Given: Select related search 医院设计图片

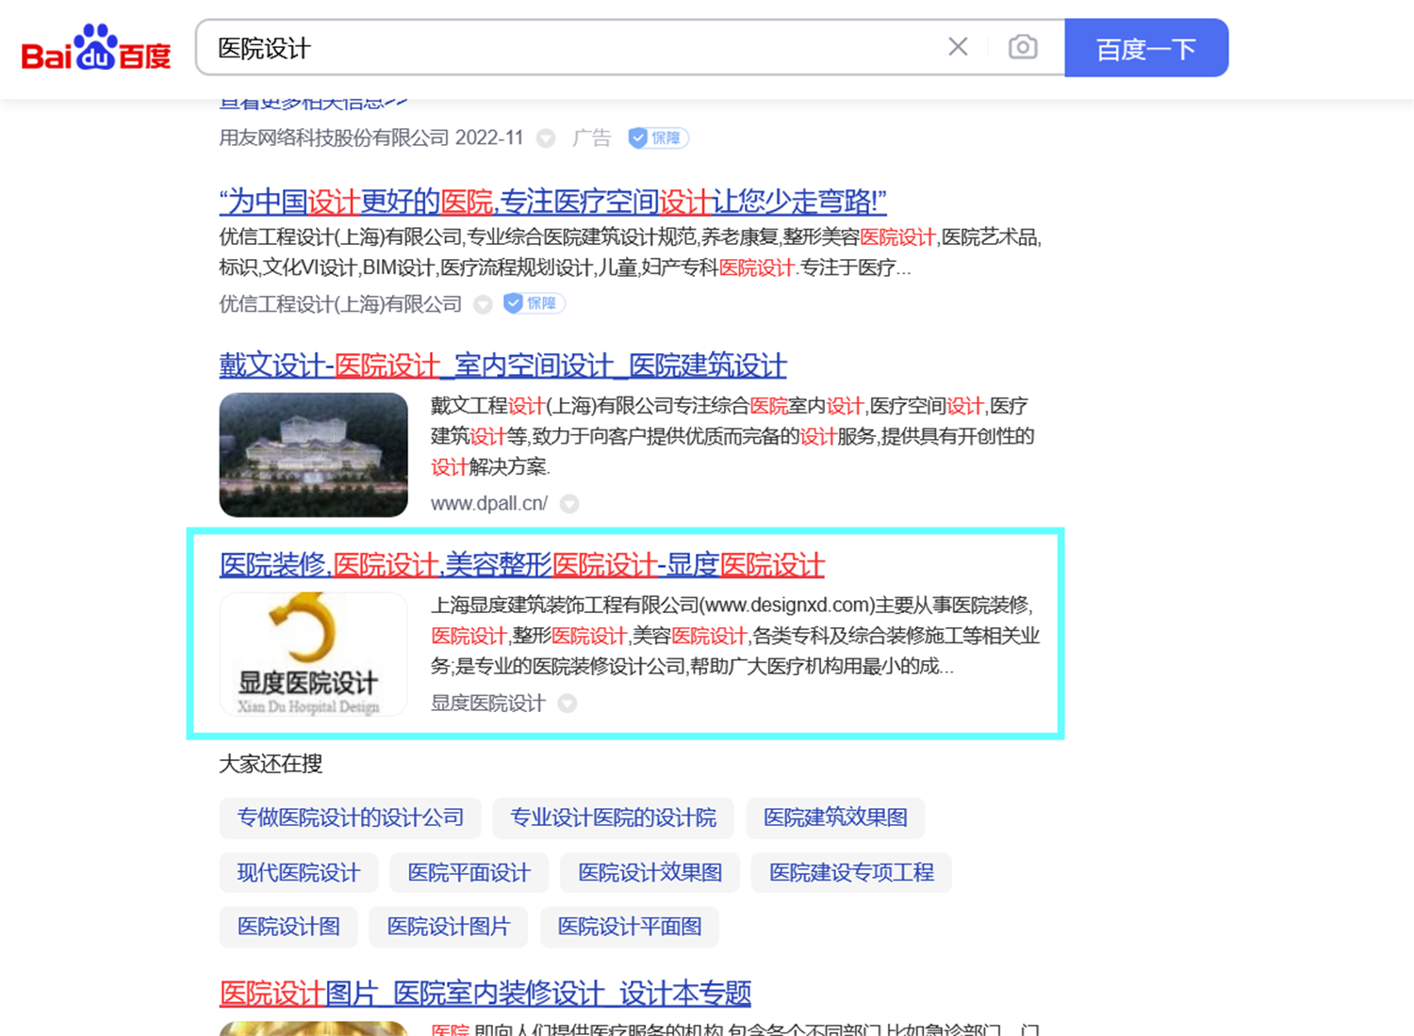Looking at the screenshot, I should 448,927.
